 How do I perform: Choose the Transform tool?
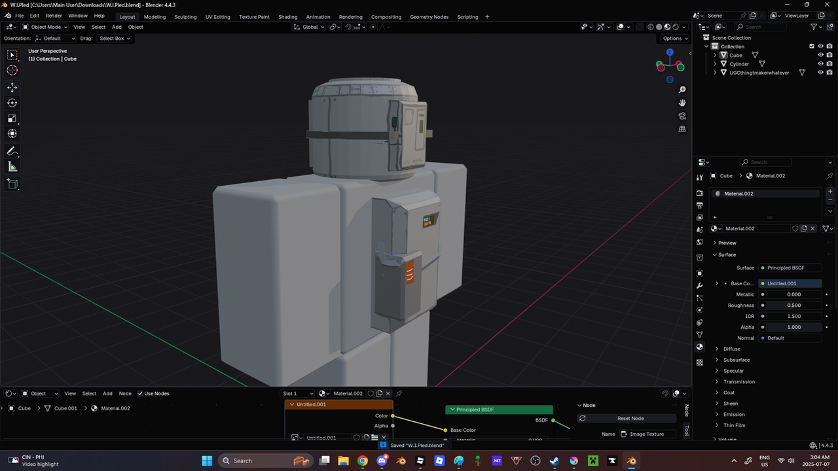point(12,133)
